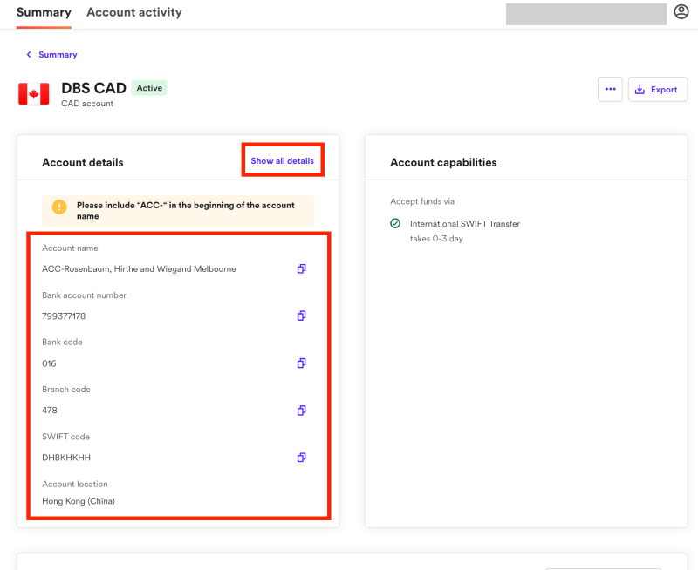Click the Canada flag icon
This screenshot has height=570, width=698.
click(34, 94)
